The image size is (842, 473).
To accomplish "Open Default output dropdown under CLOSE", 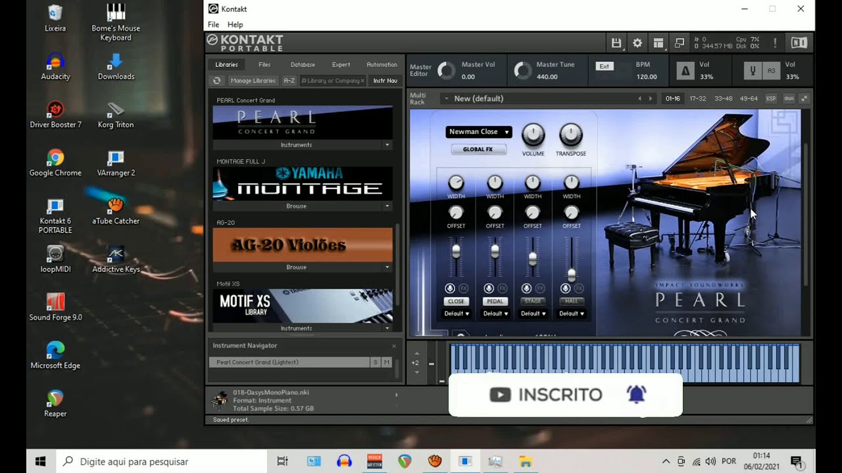I will [x=457, y=313].
